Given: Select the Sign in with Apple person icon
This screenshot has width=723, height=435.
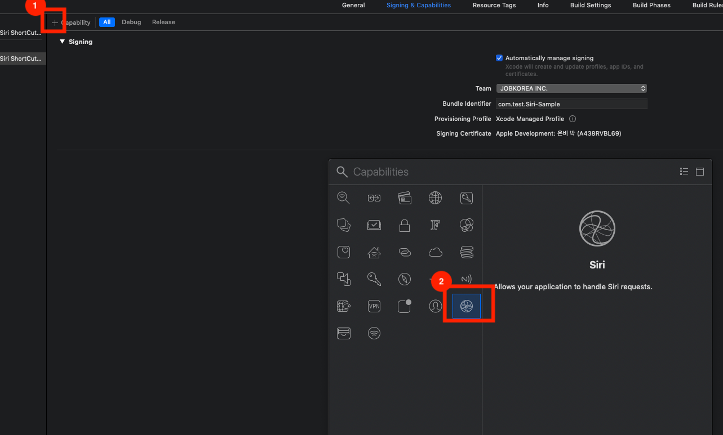Looking at the screenshot, I should (x=435, y=306).
